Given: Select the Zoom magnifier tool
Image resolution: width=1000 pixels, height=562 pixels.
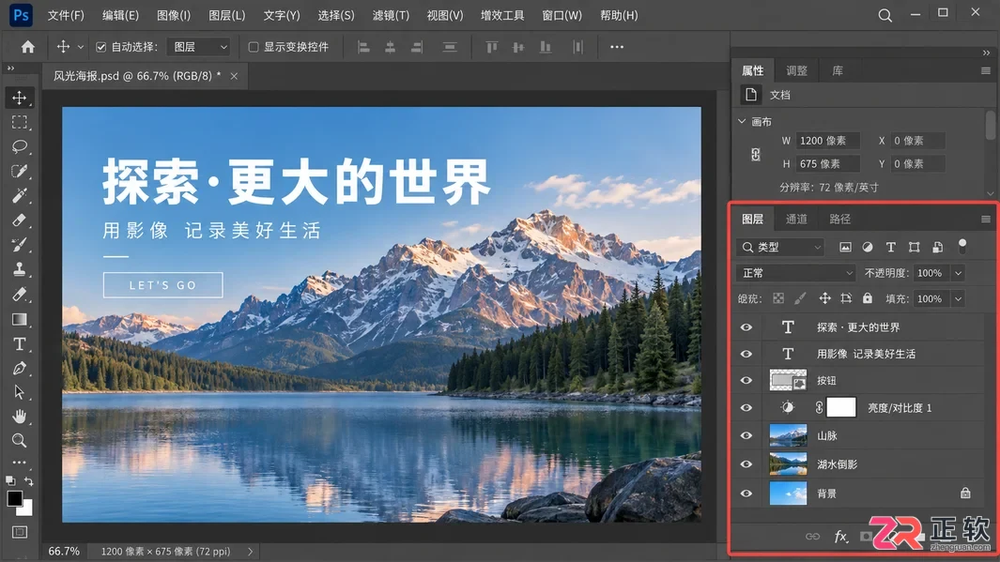Looking at the screenshot, I should coord(19,440).
